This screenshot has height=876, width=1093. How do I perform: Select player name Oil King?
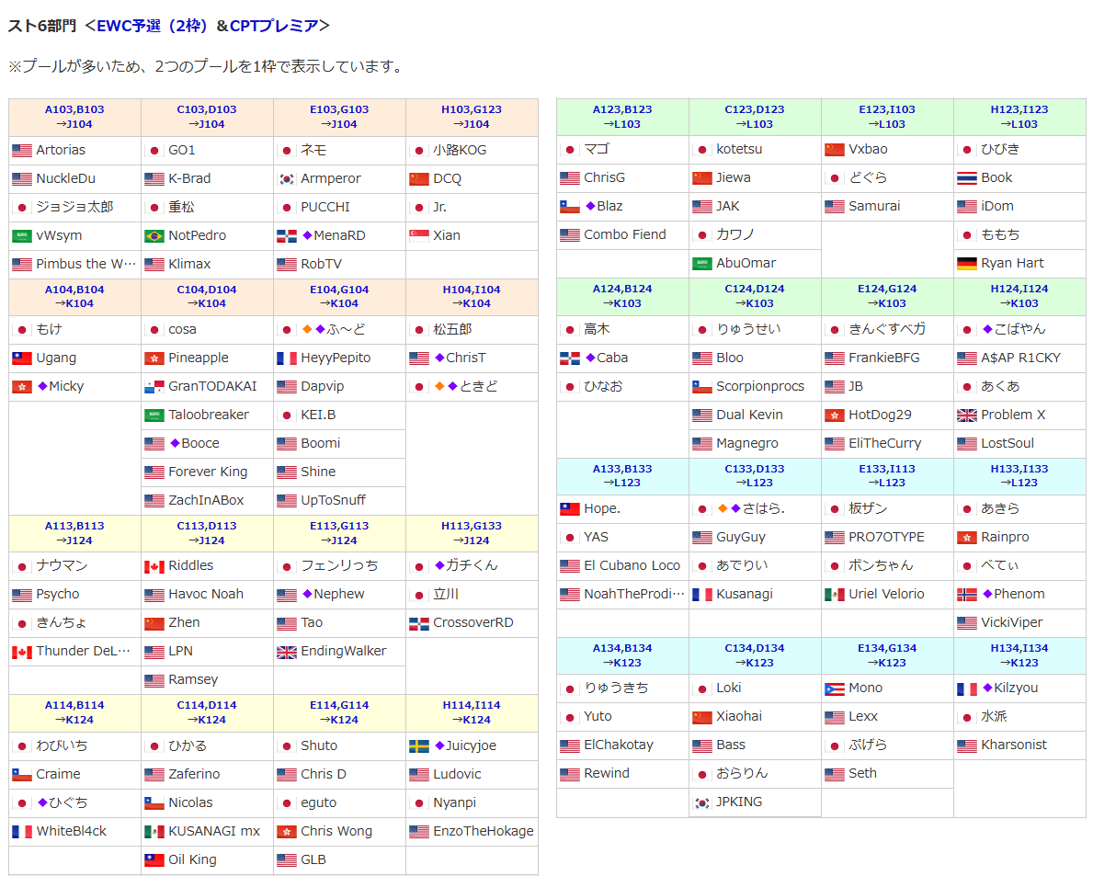(192, 860)
